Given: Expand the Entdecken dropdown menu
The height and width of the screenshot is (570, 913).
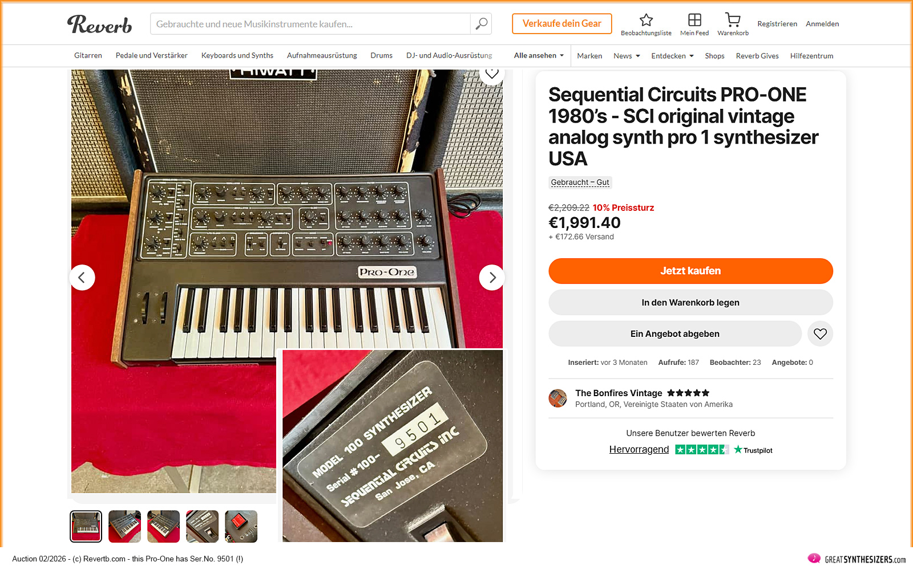Looking at the screenshot, I should pyautogui.click(x=672, y=56).
